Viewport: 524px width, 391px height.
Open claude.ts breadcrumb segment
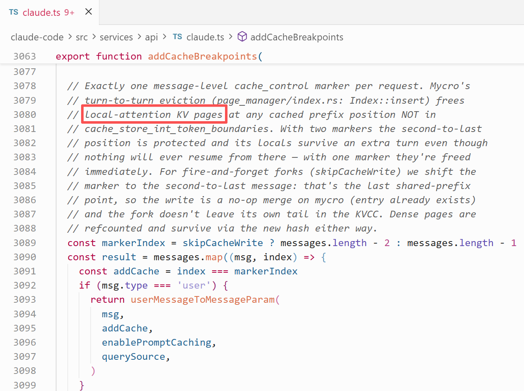(x=205, y=37)
